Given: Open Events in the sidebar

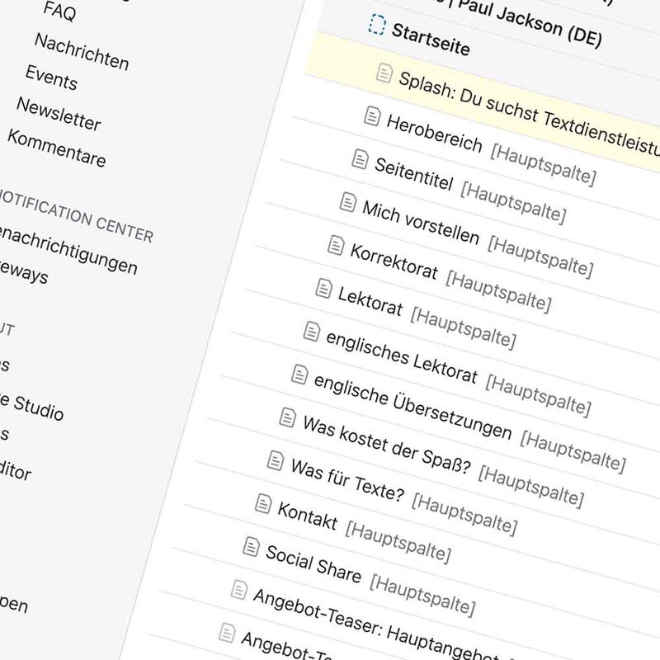Looking at the screenshot, I should [51, 78].
